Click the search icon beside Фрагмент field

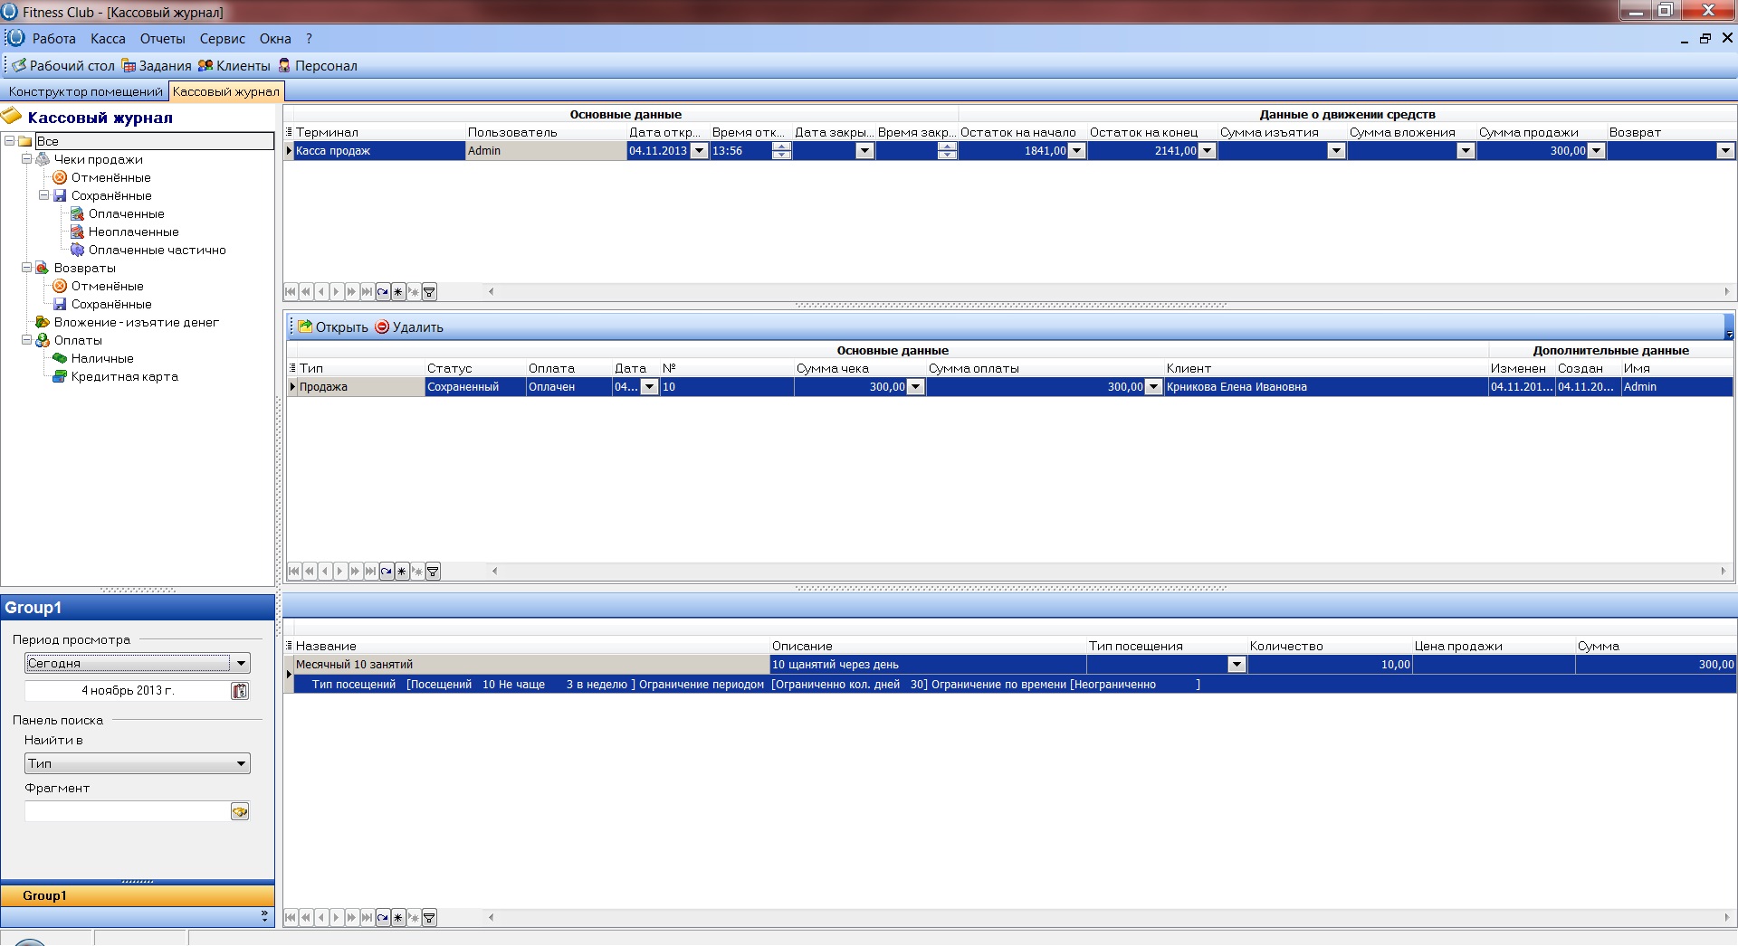(x=240, y=812)
